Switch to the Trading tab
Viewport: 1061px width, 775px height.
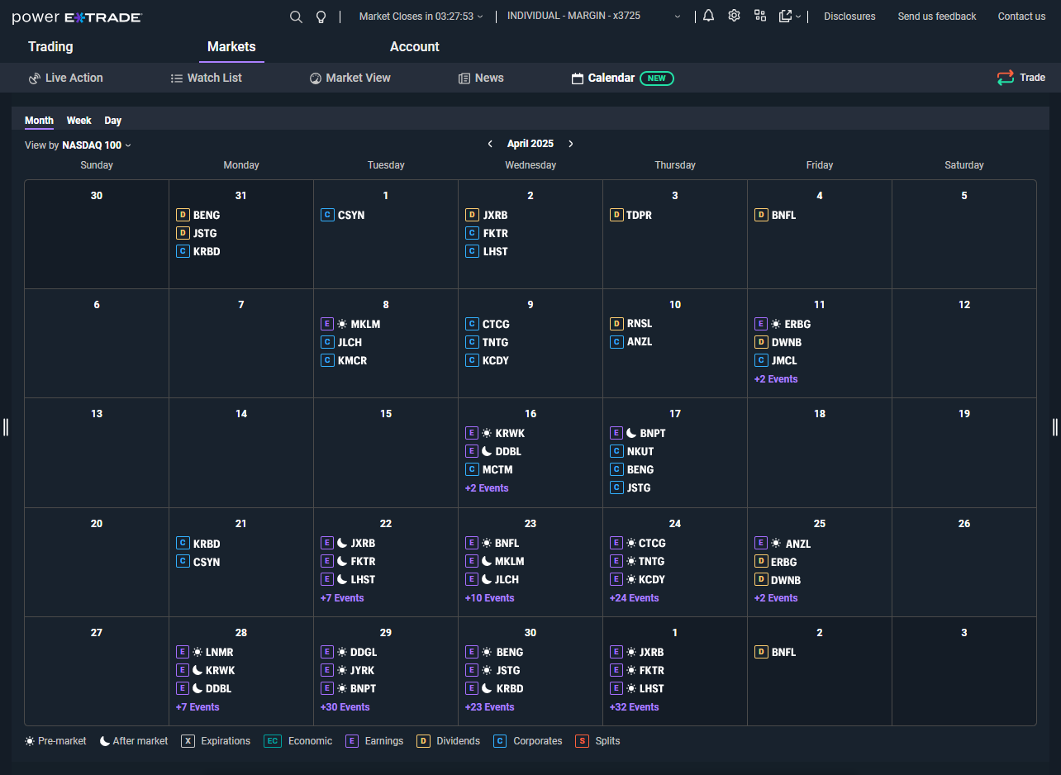click(50, 47)
